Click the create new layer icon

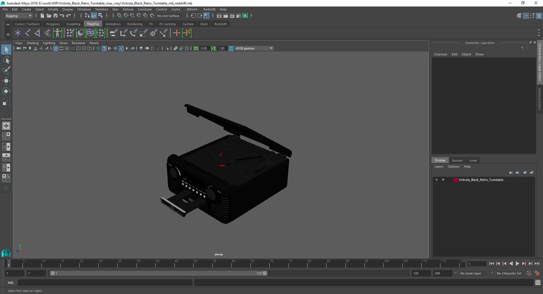pos(525,172)
